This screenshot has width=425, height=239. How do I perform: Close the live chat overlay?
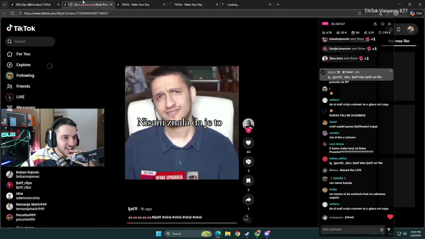click(x=389, y=24)
